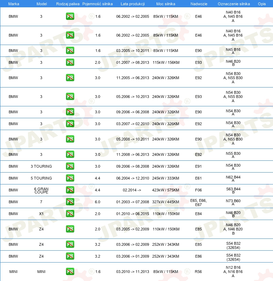
Task: Click the 'N73 B60 A' engine code
Action: tap(233, 202)
